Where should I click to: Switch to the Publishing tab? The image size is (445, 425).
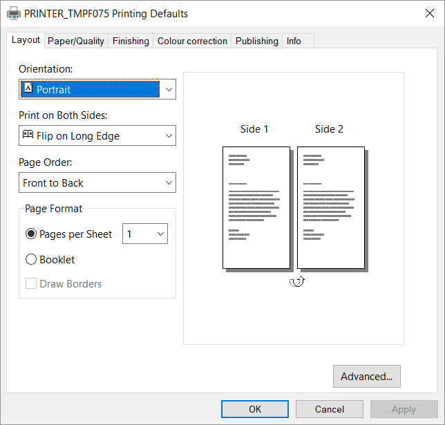pos(256,41)
